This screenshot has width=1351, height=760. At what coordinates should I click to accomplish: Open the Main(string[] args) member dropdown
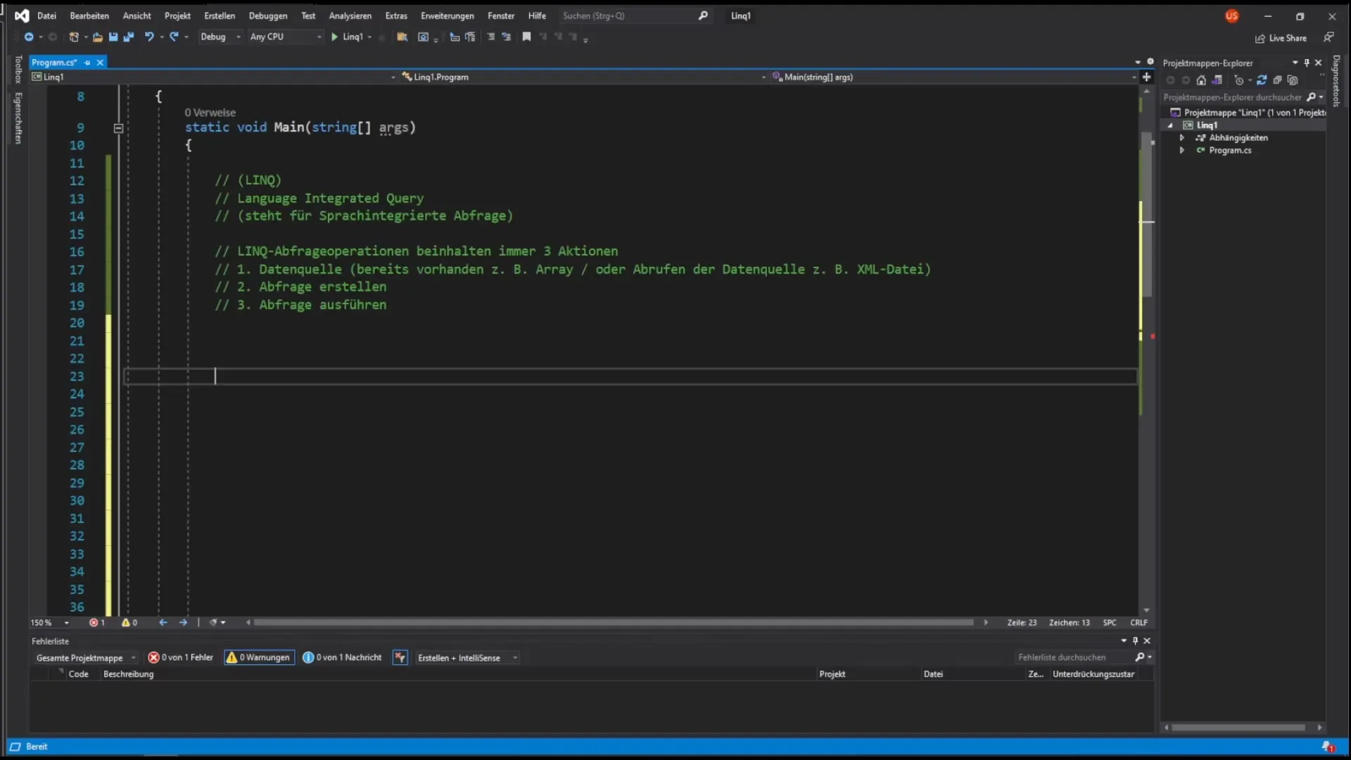click(953, 77)
